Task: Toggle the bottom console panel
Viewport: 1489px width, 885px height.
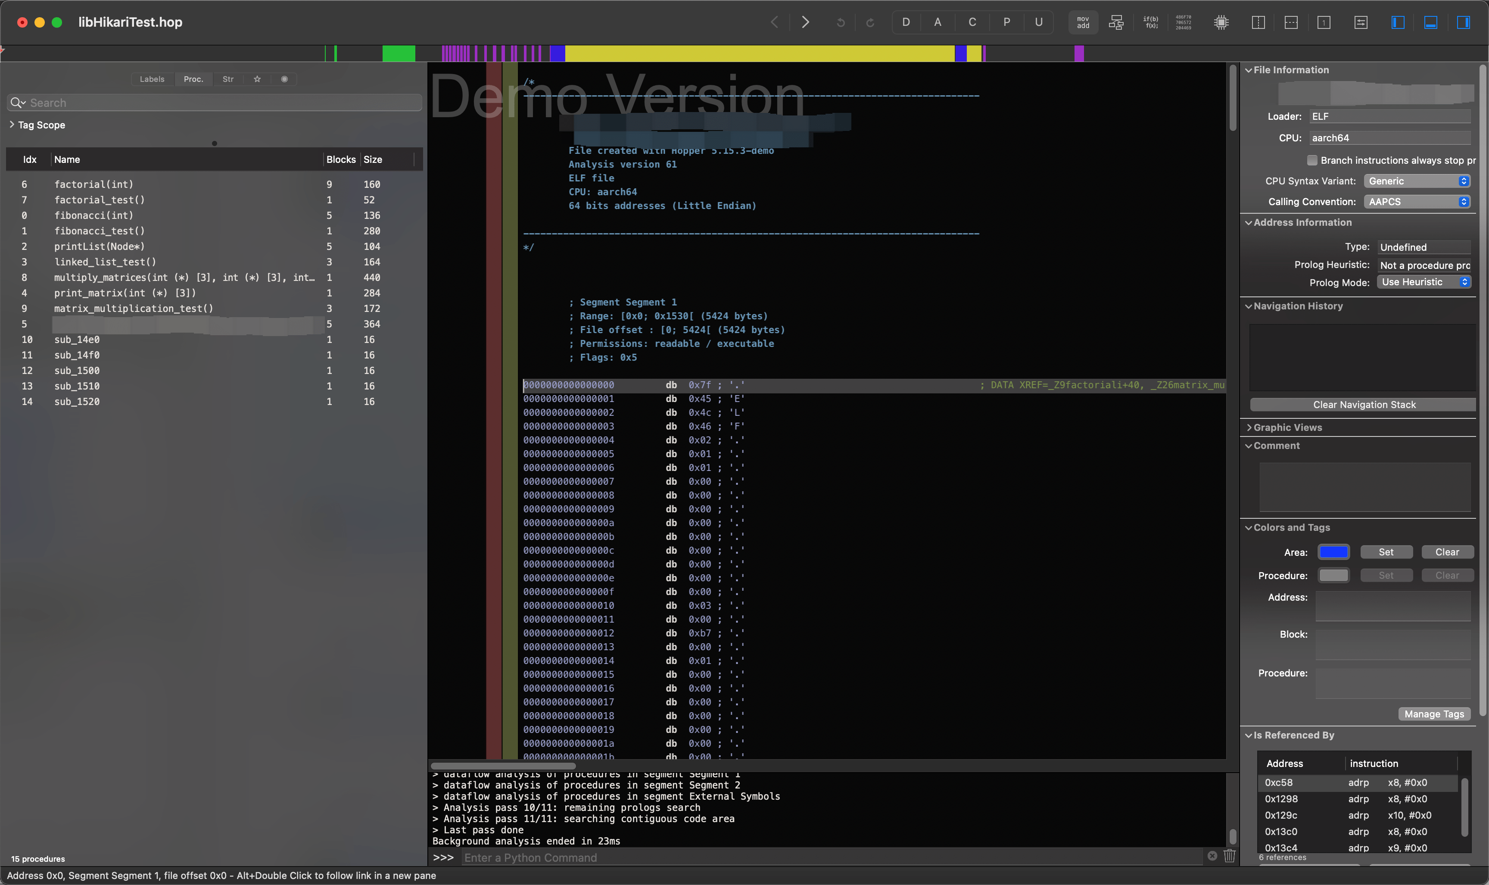Action: pyautogui.click(x=1431, y=22)
